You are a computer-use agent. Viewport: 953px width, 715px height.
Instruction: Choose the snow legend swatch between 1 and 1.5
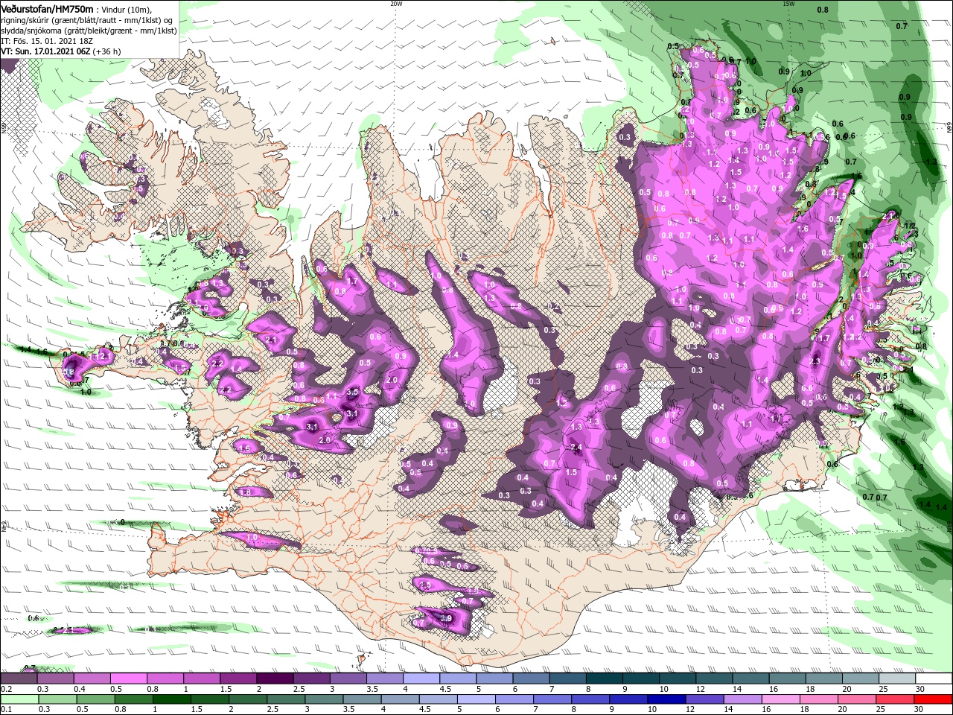202,679
